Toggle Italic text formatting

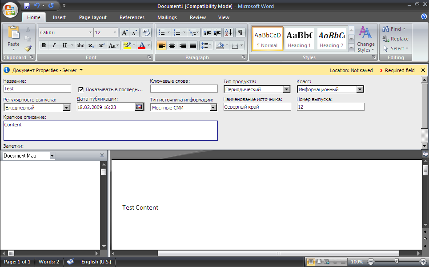click(54, 45)
